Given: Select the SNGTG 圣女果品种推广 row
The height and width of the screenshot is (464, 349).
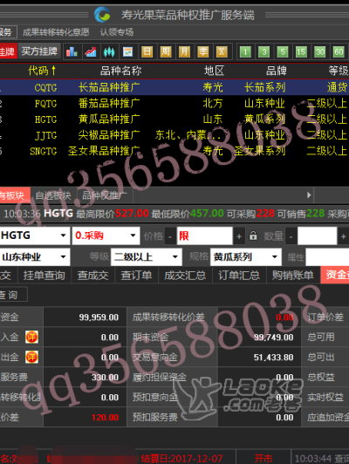Looking at the screenshot, I should [174, 151].
